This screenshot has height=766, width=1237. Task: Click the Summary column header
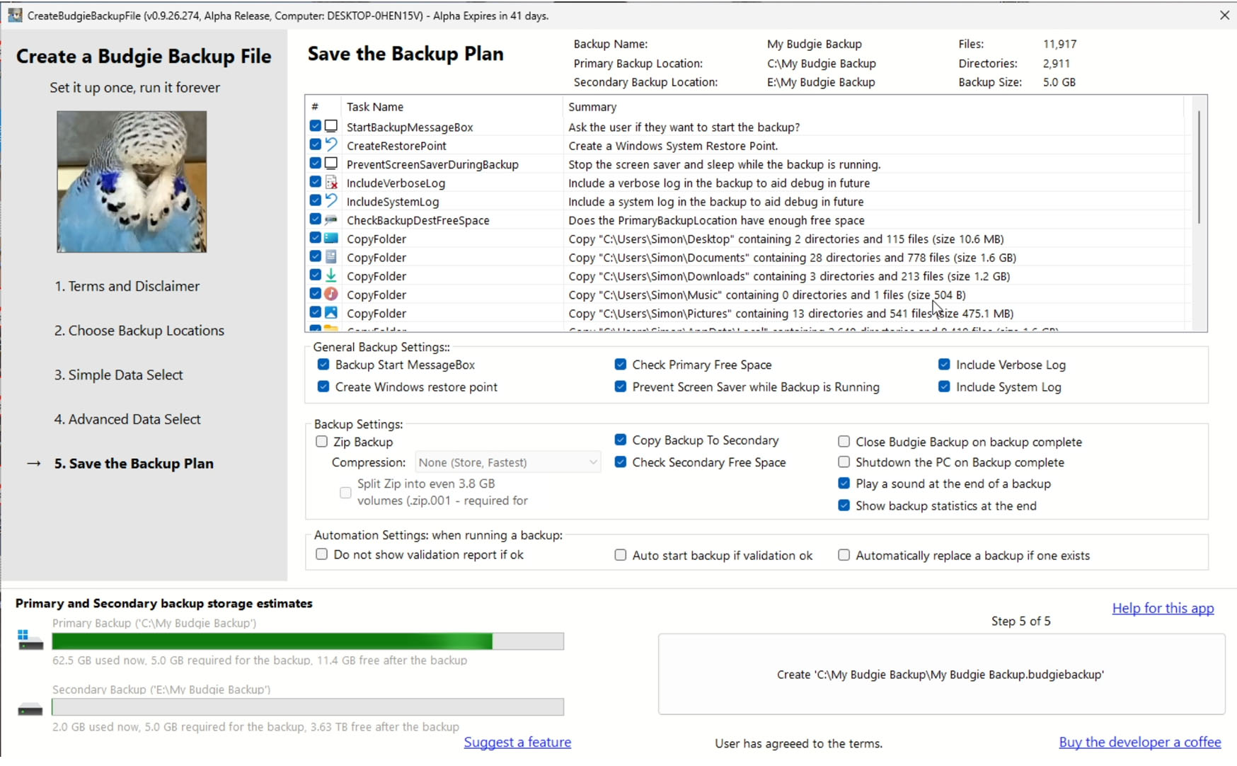point(873,107)
